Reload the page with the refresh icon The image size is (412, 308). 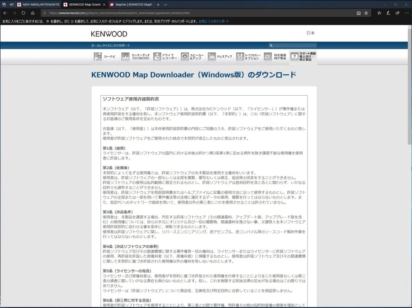click(23, 13)
